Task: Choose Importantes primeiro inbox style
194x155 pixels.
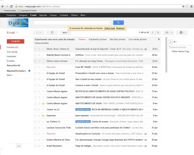Action: [x=98, y=39]
